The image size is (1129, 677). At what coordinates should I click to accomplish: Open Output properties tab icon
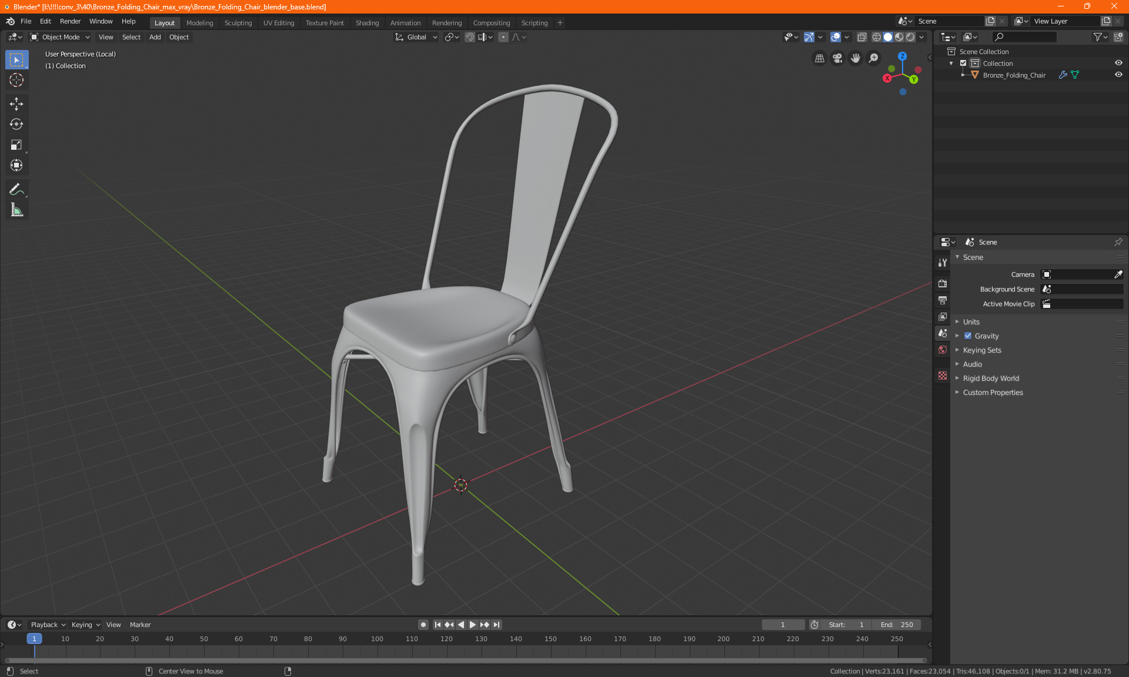(943, 300)
